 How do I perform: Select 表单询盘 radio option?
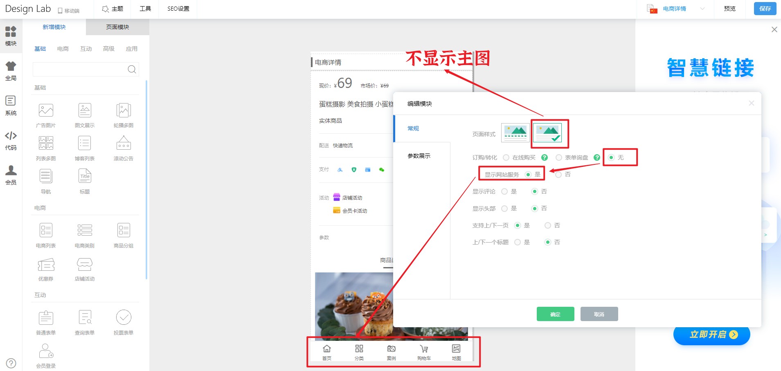(559, 157)
